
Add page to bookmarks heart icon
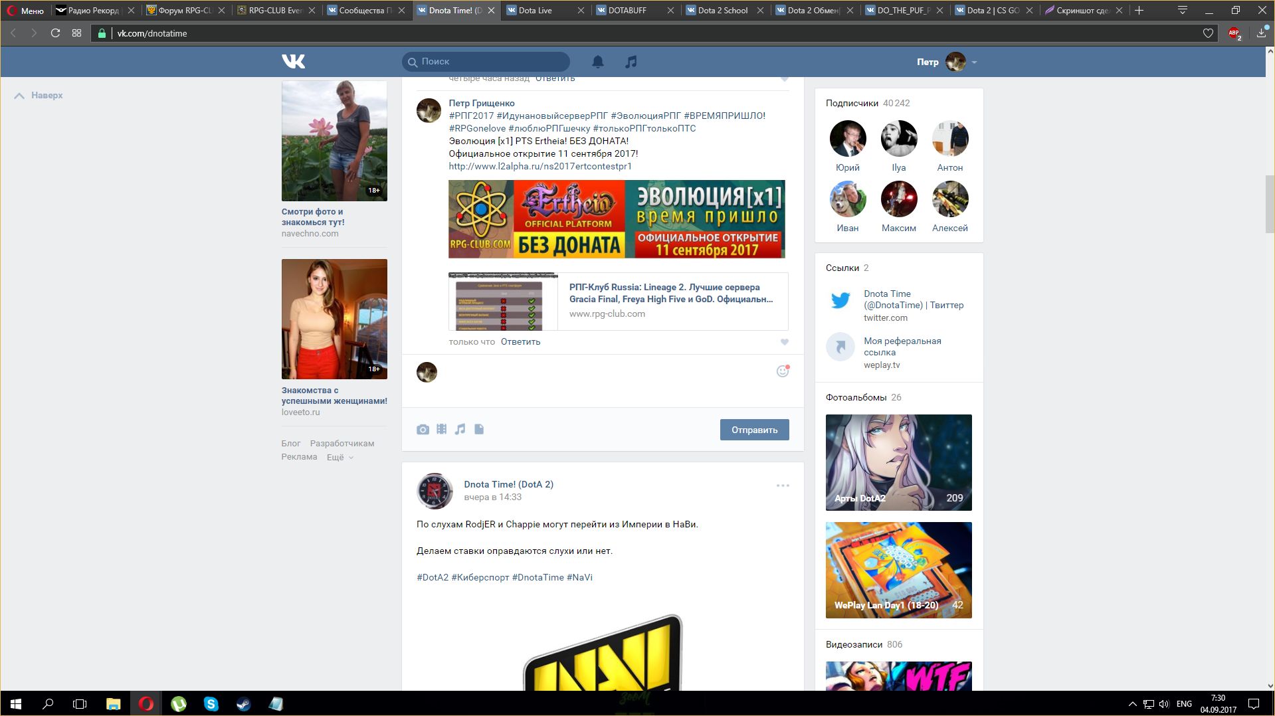click(1208, 33)
